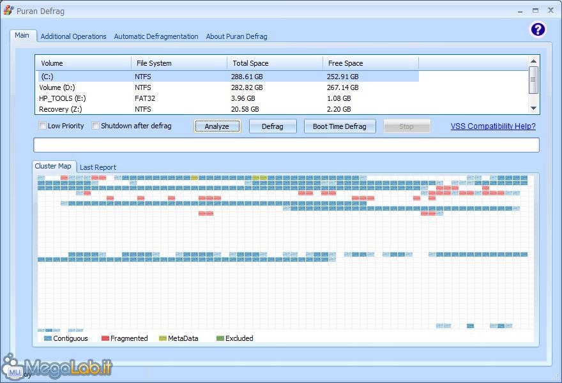
Task: Sort volumes by Free Space column header
Action: pos(346,63)
